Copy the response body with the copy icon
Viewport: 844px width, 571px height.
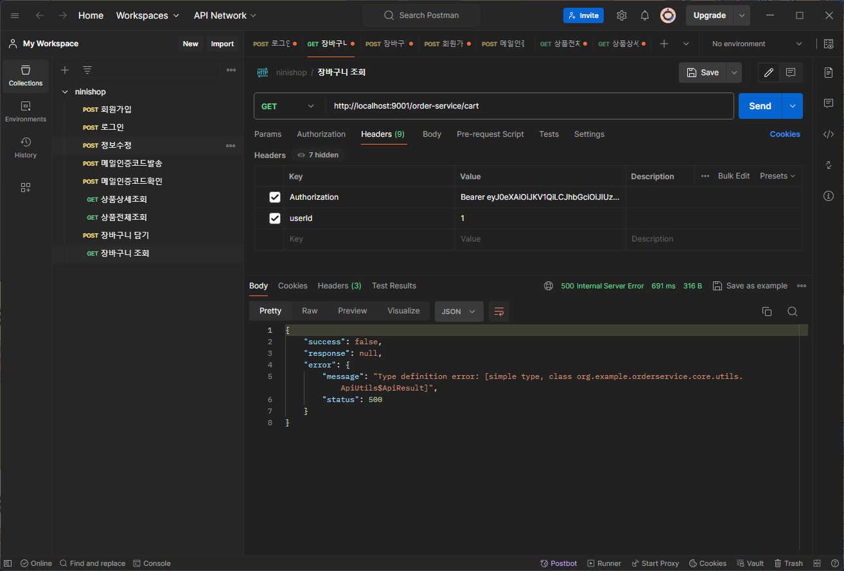click(767, 312)
